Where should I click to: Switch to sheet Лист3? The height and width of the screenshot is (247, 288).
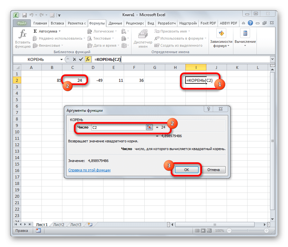[x=76, y=224]
